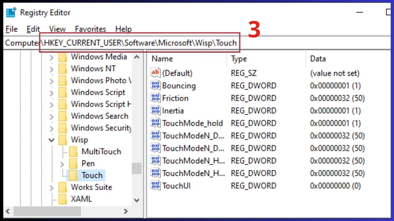Click inside the registry path address bar

coord(138,43)
